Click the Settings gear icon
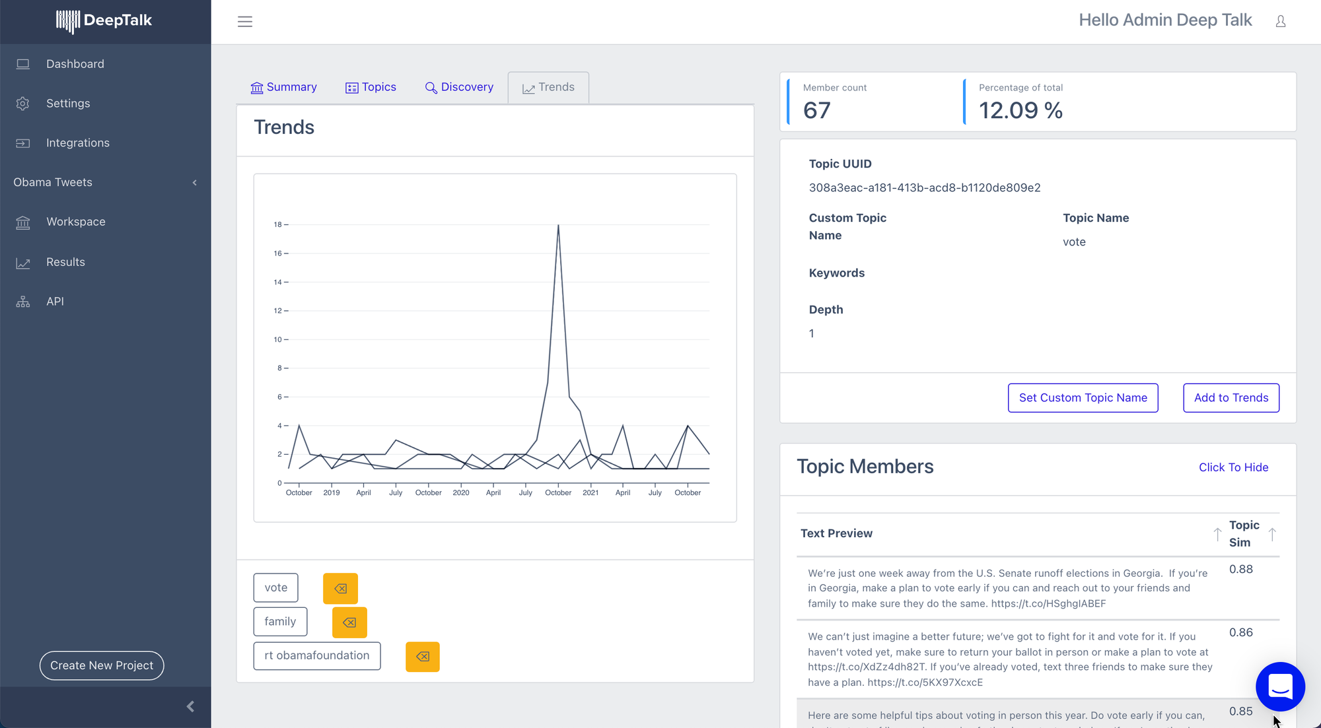Screen dimensions: 1321x728 [23, 104]
